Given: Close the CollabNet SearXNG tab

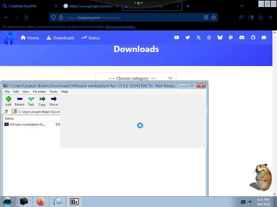Looking at the screenshot, I should pyautogui.click(x=56, y=6).
